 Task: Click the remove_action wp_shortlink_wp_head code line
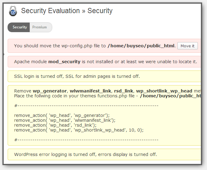[x=79, y=130]
